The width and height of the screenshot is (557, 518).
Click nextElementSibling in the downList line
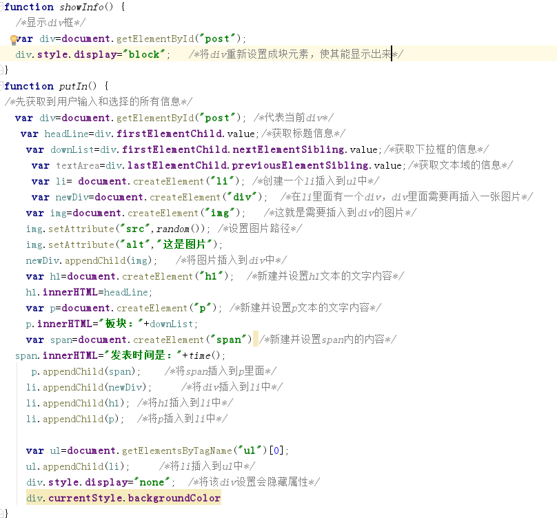click(x=288, y=149)
